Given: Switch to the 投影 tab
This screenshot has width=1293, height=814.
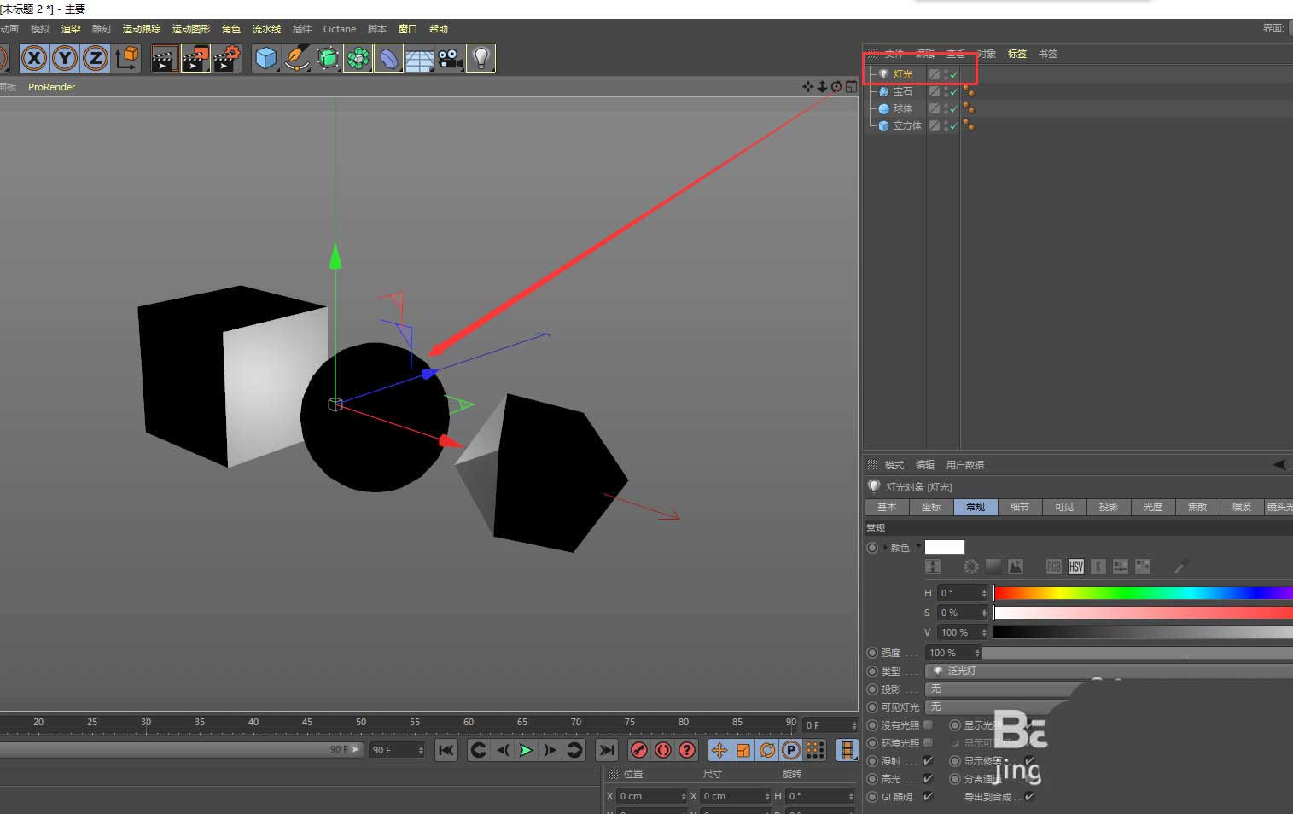Looking at the screenshot, I should click(1109, 507).
